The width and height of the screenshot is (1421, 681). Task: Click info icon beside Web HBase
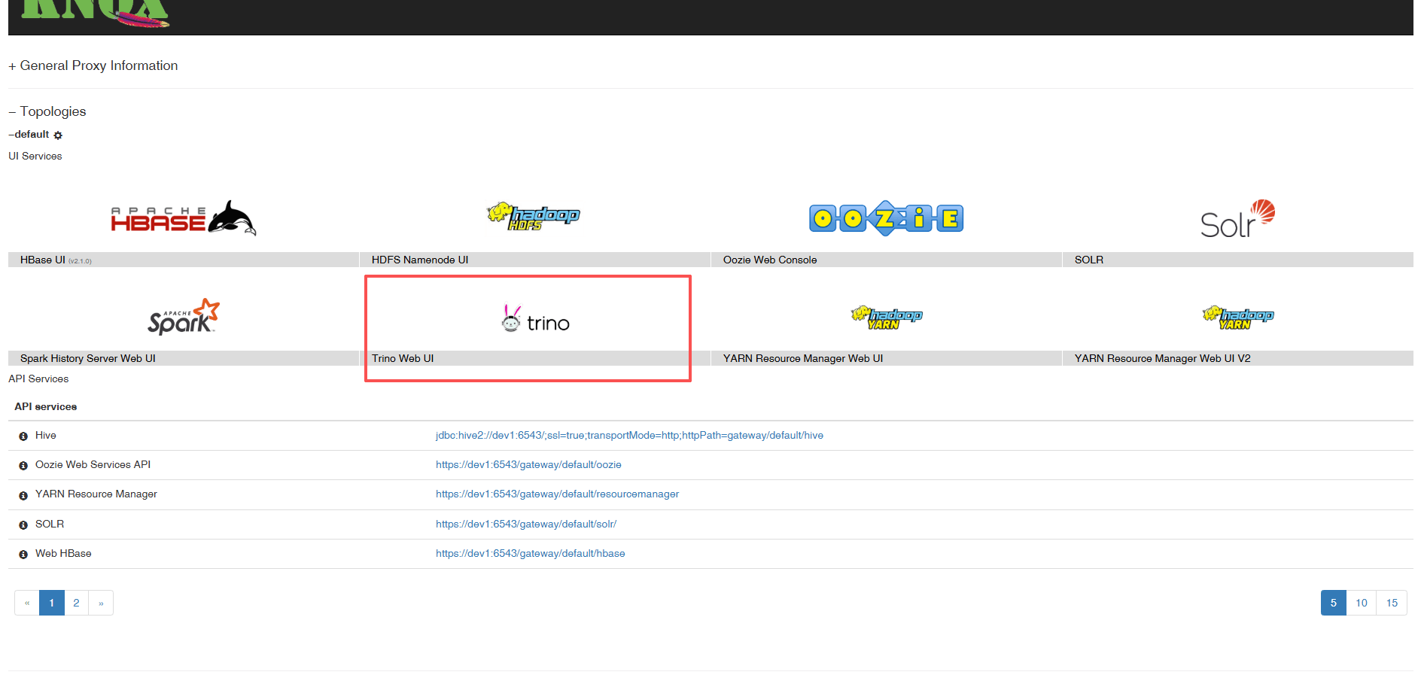point(23,555)
